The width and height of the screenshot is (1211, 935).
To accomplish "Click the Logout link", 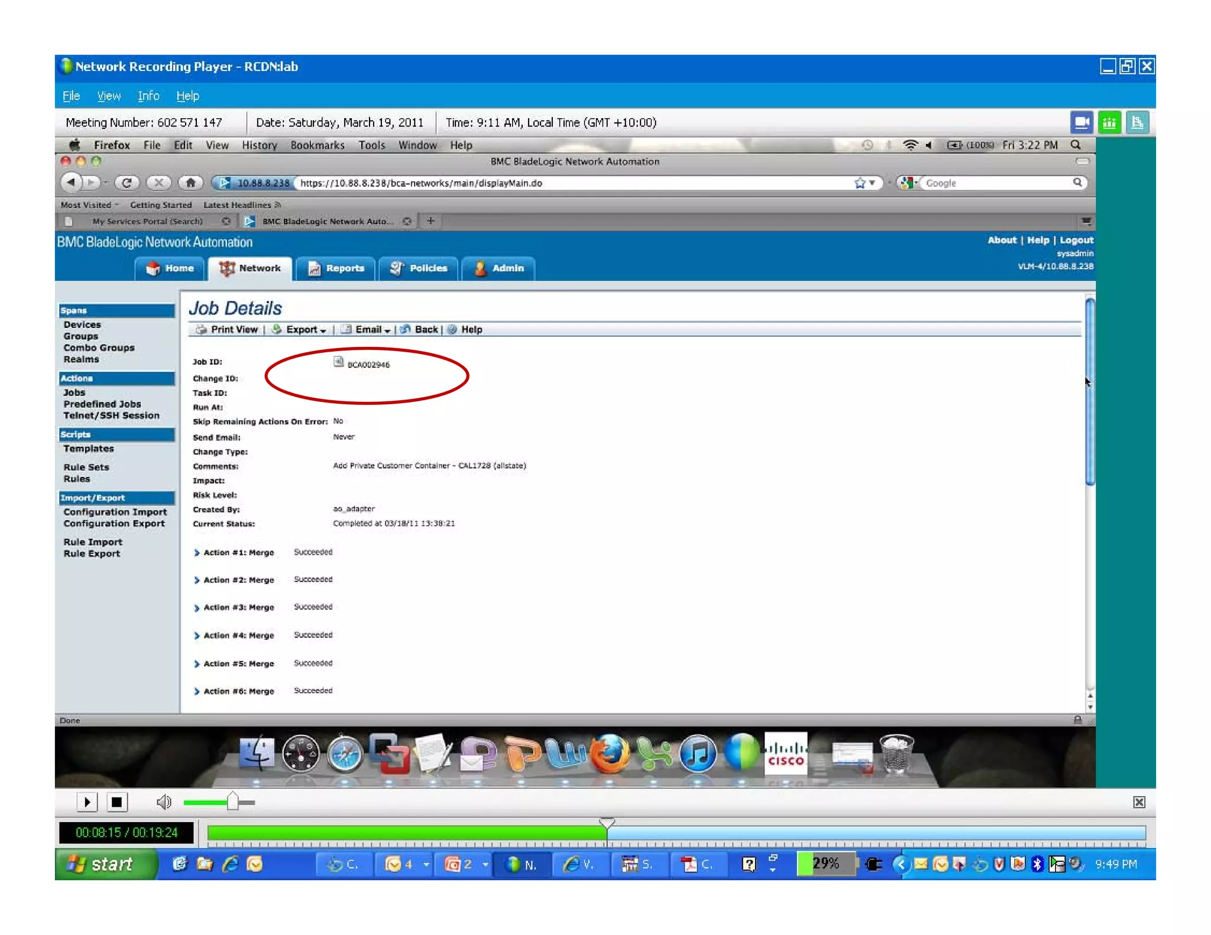I will 1076,240.
